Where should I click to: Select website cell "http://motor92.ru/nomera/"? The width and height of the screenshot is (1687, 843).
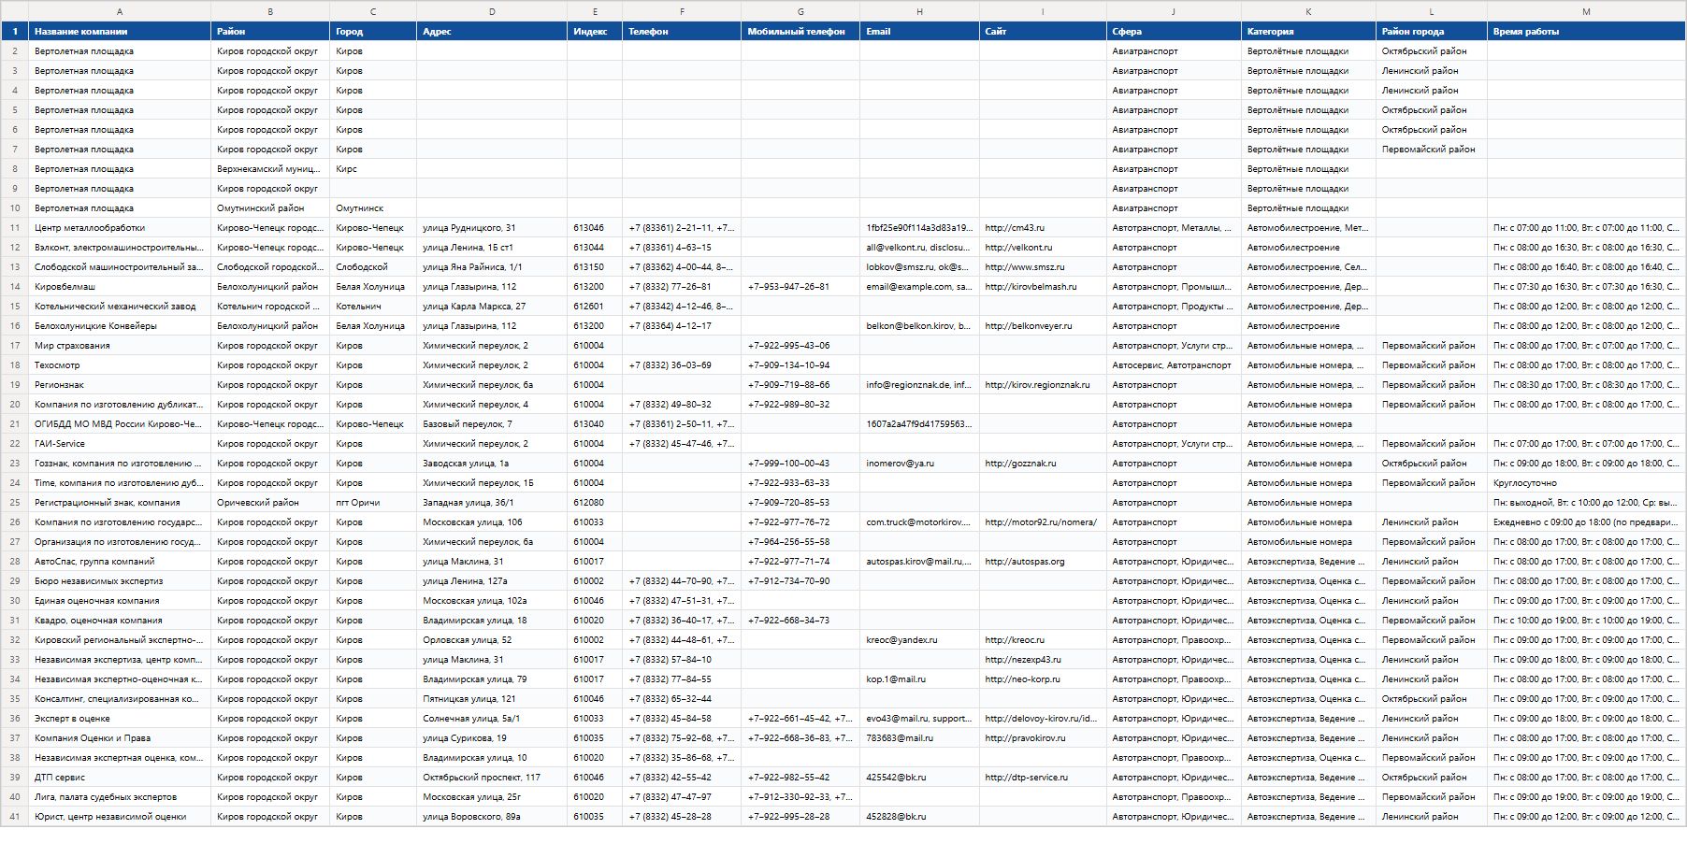pos(1043,522)
